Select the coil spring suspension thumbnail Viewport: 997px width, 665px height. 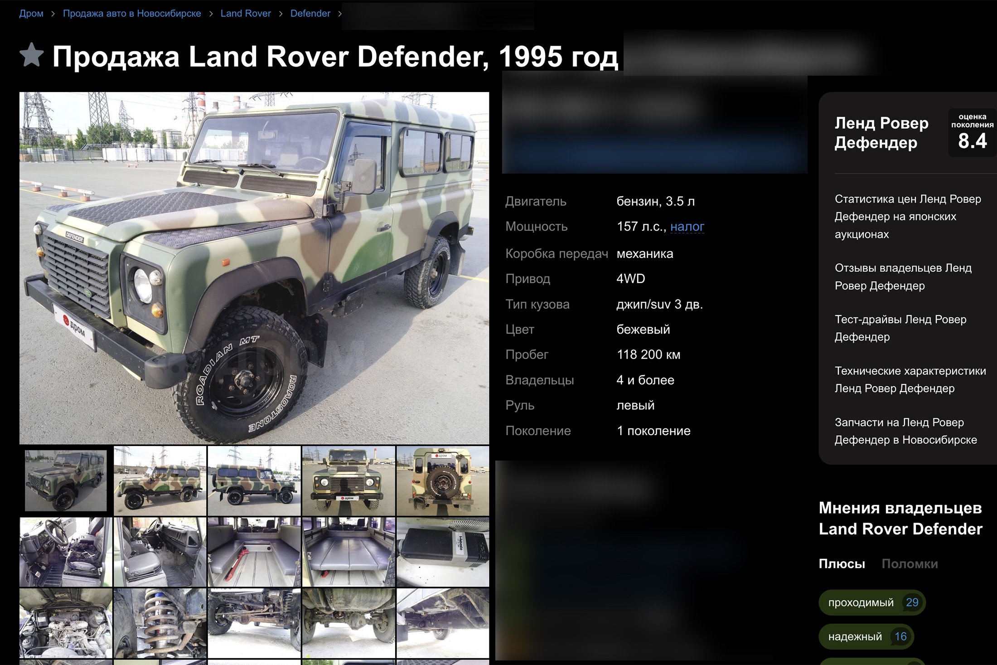160,623
